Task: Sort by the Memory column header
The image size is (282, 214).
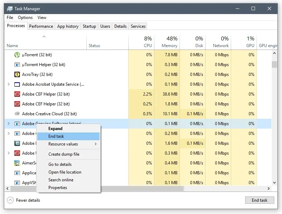Action: pyautogui.click(x=167, y=42)
